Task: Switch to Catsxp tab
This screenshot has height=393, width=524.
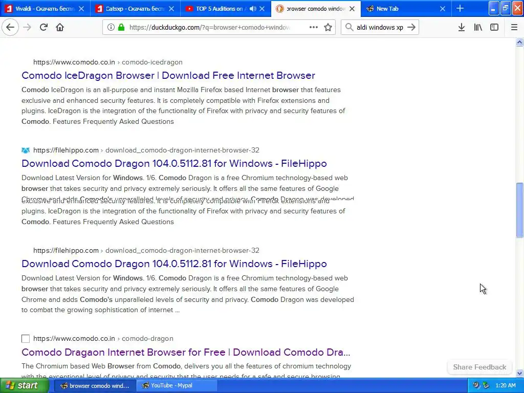Action: pos(135,9)
